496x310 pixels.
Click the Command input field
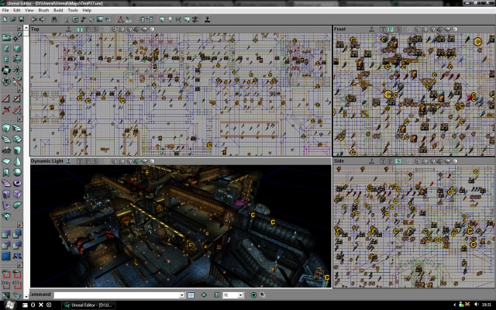coord(117,295)
